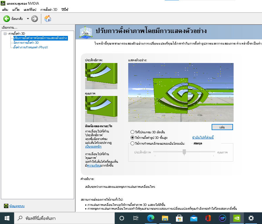Select ใช้การตั้งค่ารูป 3D ขั้นสูง radio button
Image resolution: width=262 pixels, height=224 pixels.
(x=132, y=138)
